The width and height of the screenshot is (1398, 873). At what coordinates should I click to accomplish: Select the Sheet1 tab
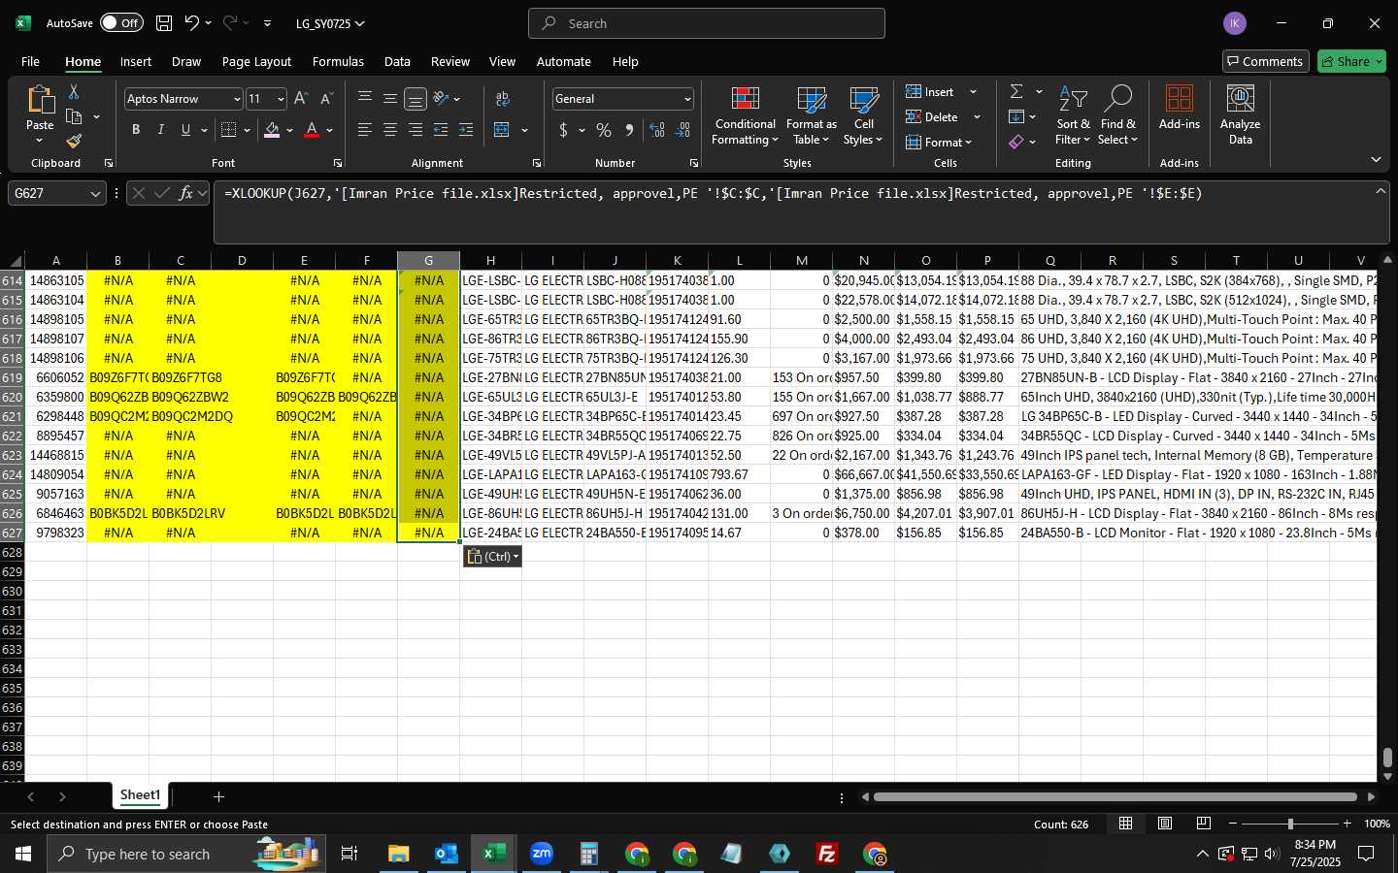coord(140,795)
